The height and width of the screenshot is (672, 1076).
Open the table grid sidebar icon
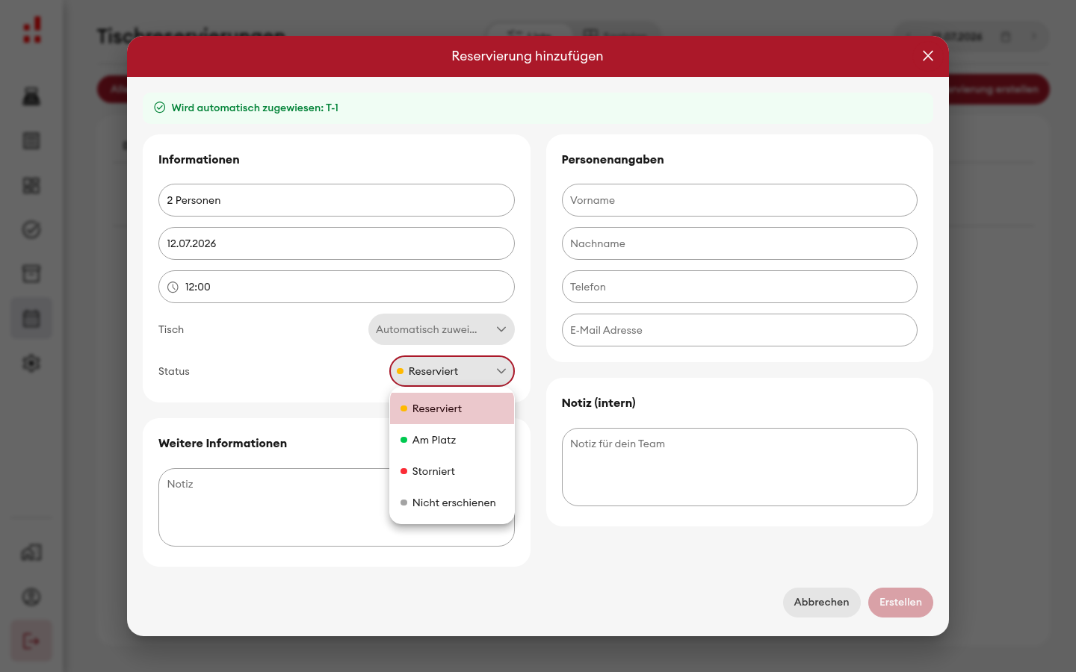pyautogui.click(x=31, y=141)
